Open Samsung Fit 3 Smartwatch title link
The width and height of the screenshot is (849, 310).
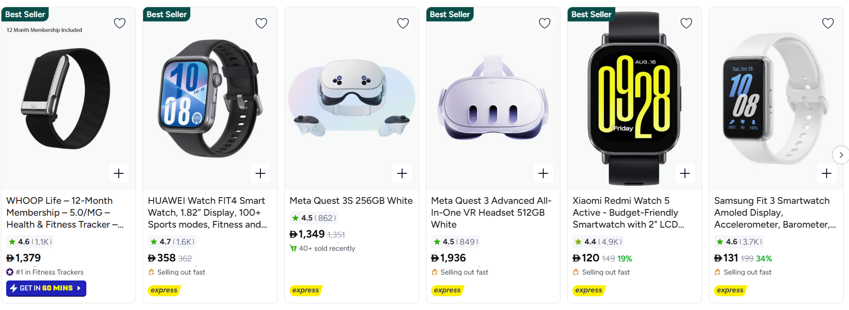[x=775, y=212]
